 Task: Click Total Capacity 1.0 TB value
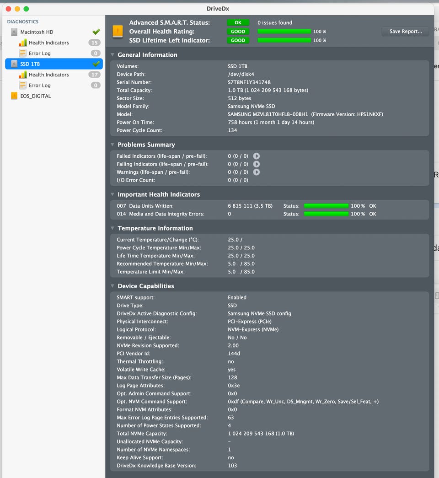(x=268, y=90)
